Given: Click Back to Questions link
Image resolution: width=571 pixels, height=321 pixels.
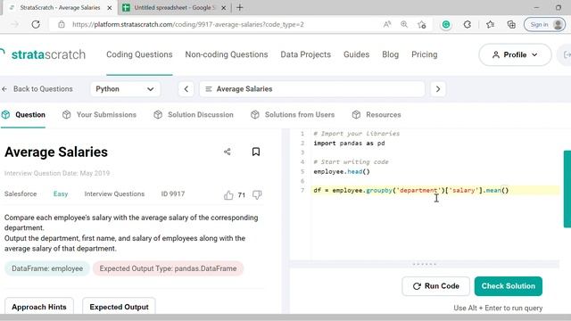Looking at the screenshot, I should [x=37, y=89].
